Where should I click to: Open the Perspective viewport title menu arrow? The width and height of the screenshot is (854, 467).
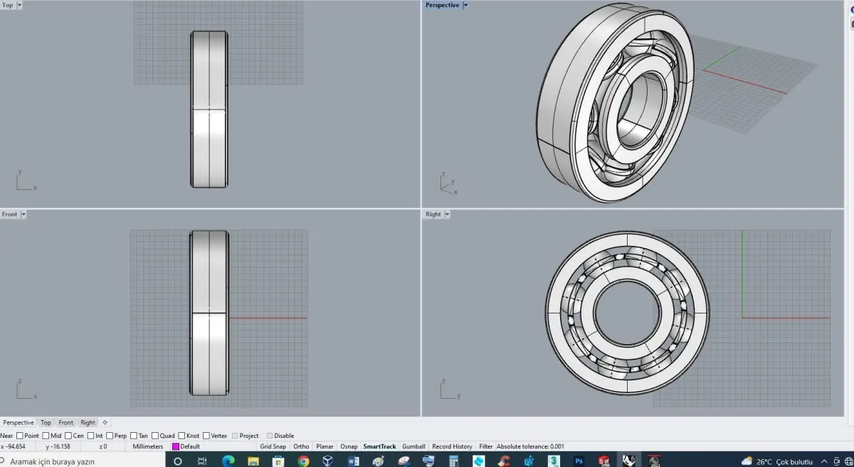click(465, 5)
